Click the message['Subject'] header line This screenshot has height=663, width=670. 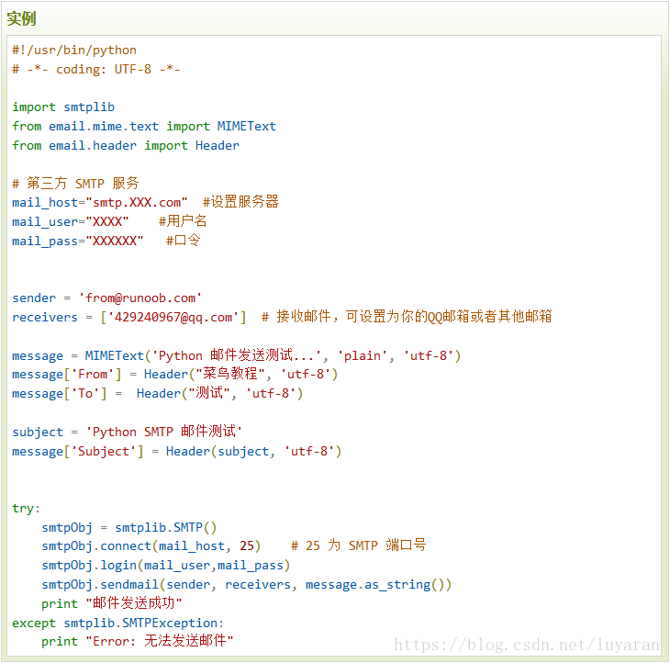point(177,451)
